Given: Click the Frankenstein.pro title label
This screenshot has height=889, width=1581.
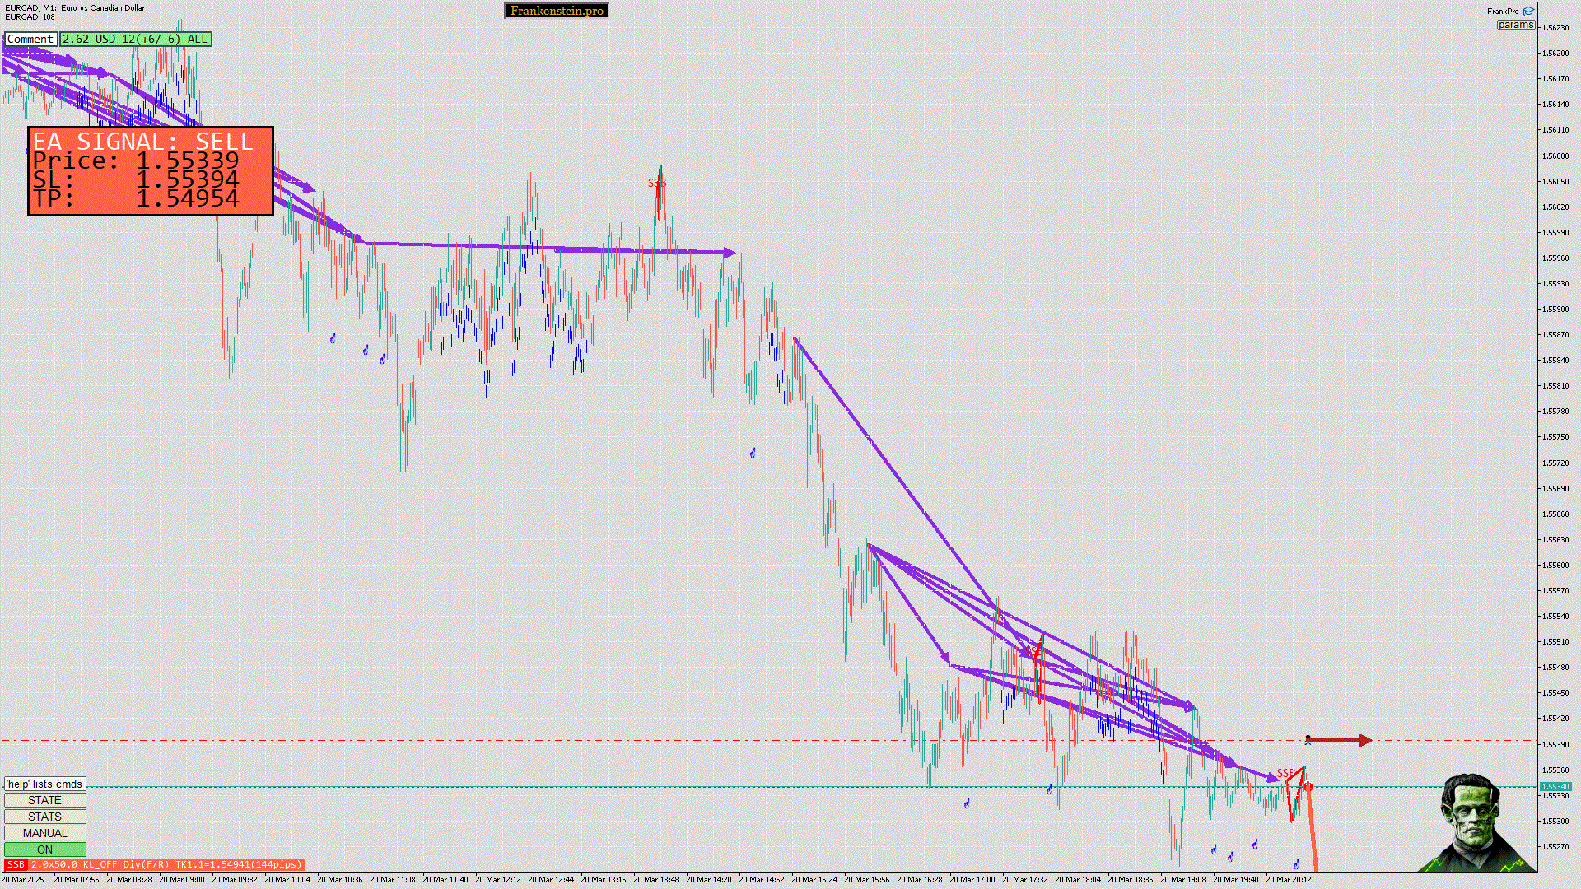Looking at the screenshot, I should (x=557, y=11).
